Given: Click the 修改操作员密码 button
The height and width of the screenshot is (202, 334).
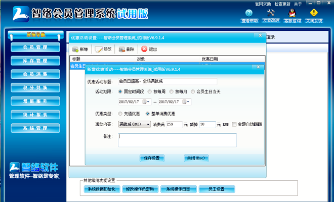Looking at the screenshot, I should click(140, 189).
